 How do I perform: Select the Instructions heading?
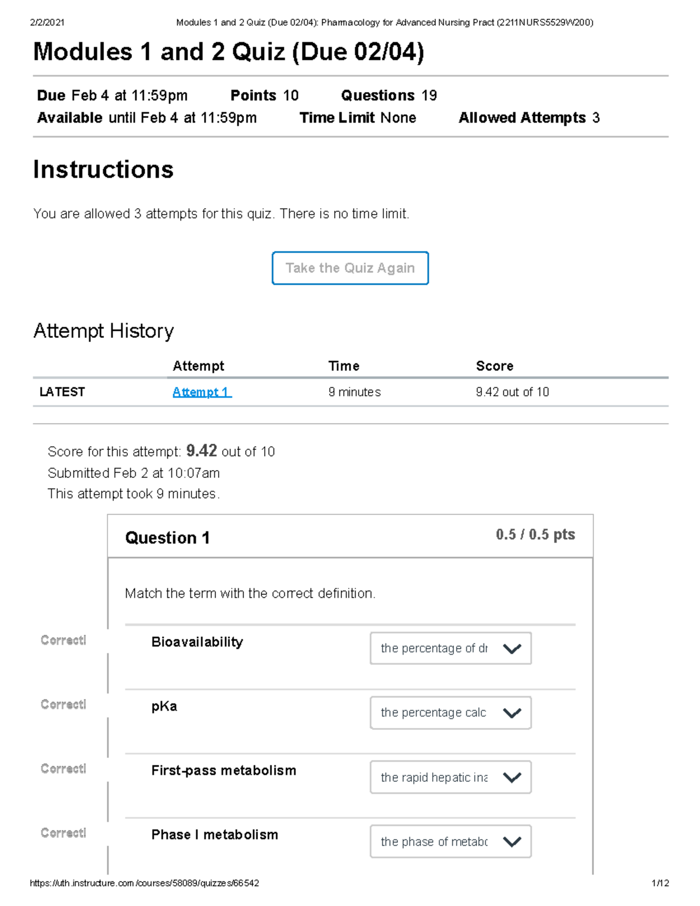tap(103, 170)
